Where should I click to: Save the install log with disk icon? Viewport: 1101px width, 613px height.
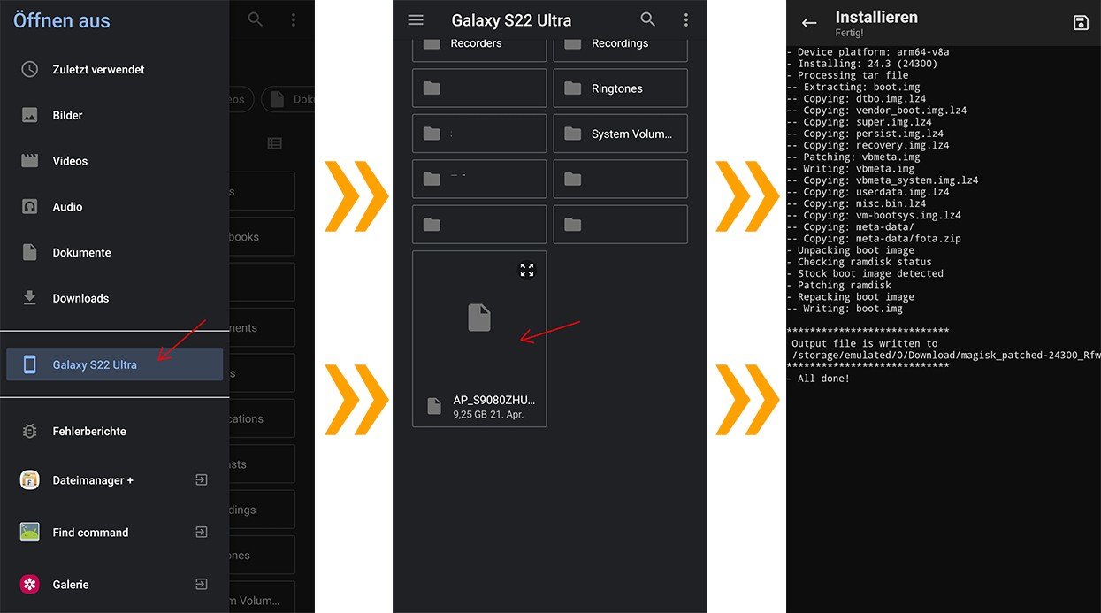click(1081, 23)
